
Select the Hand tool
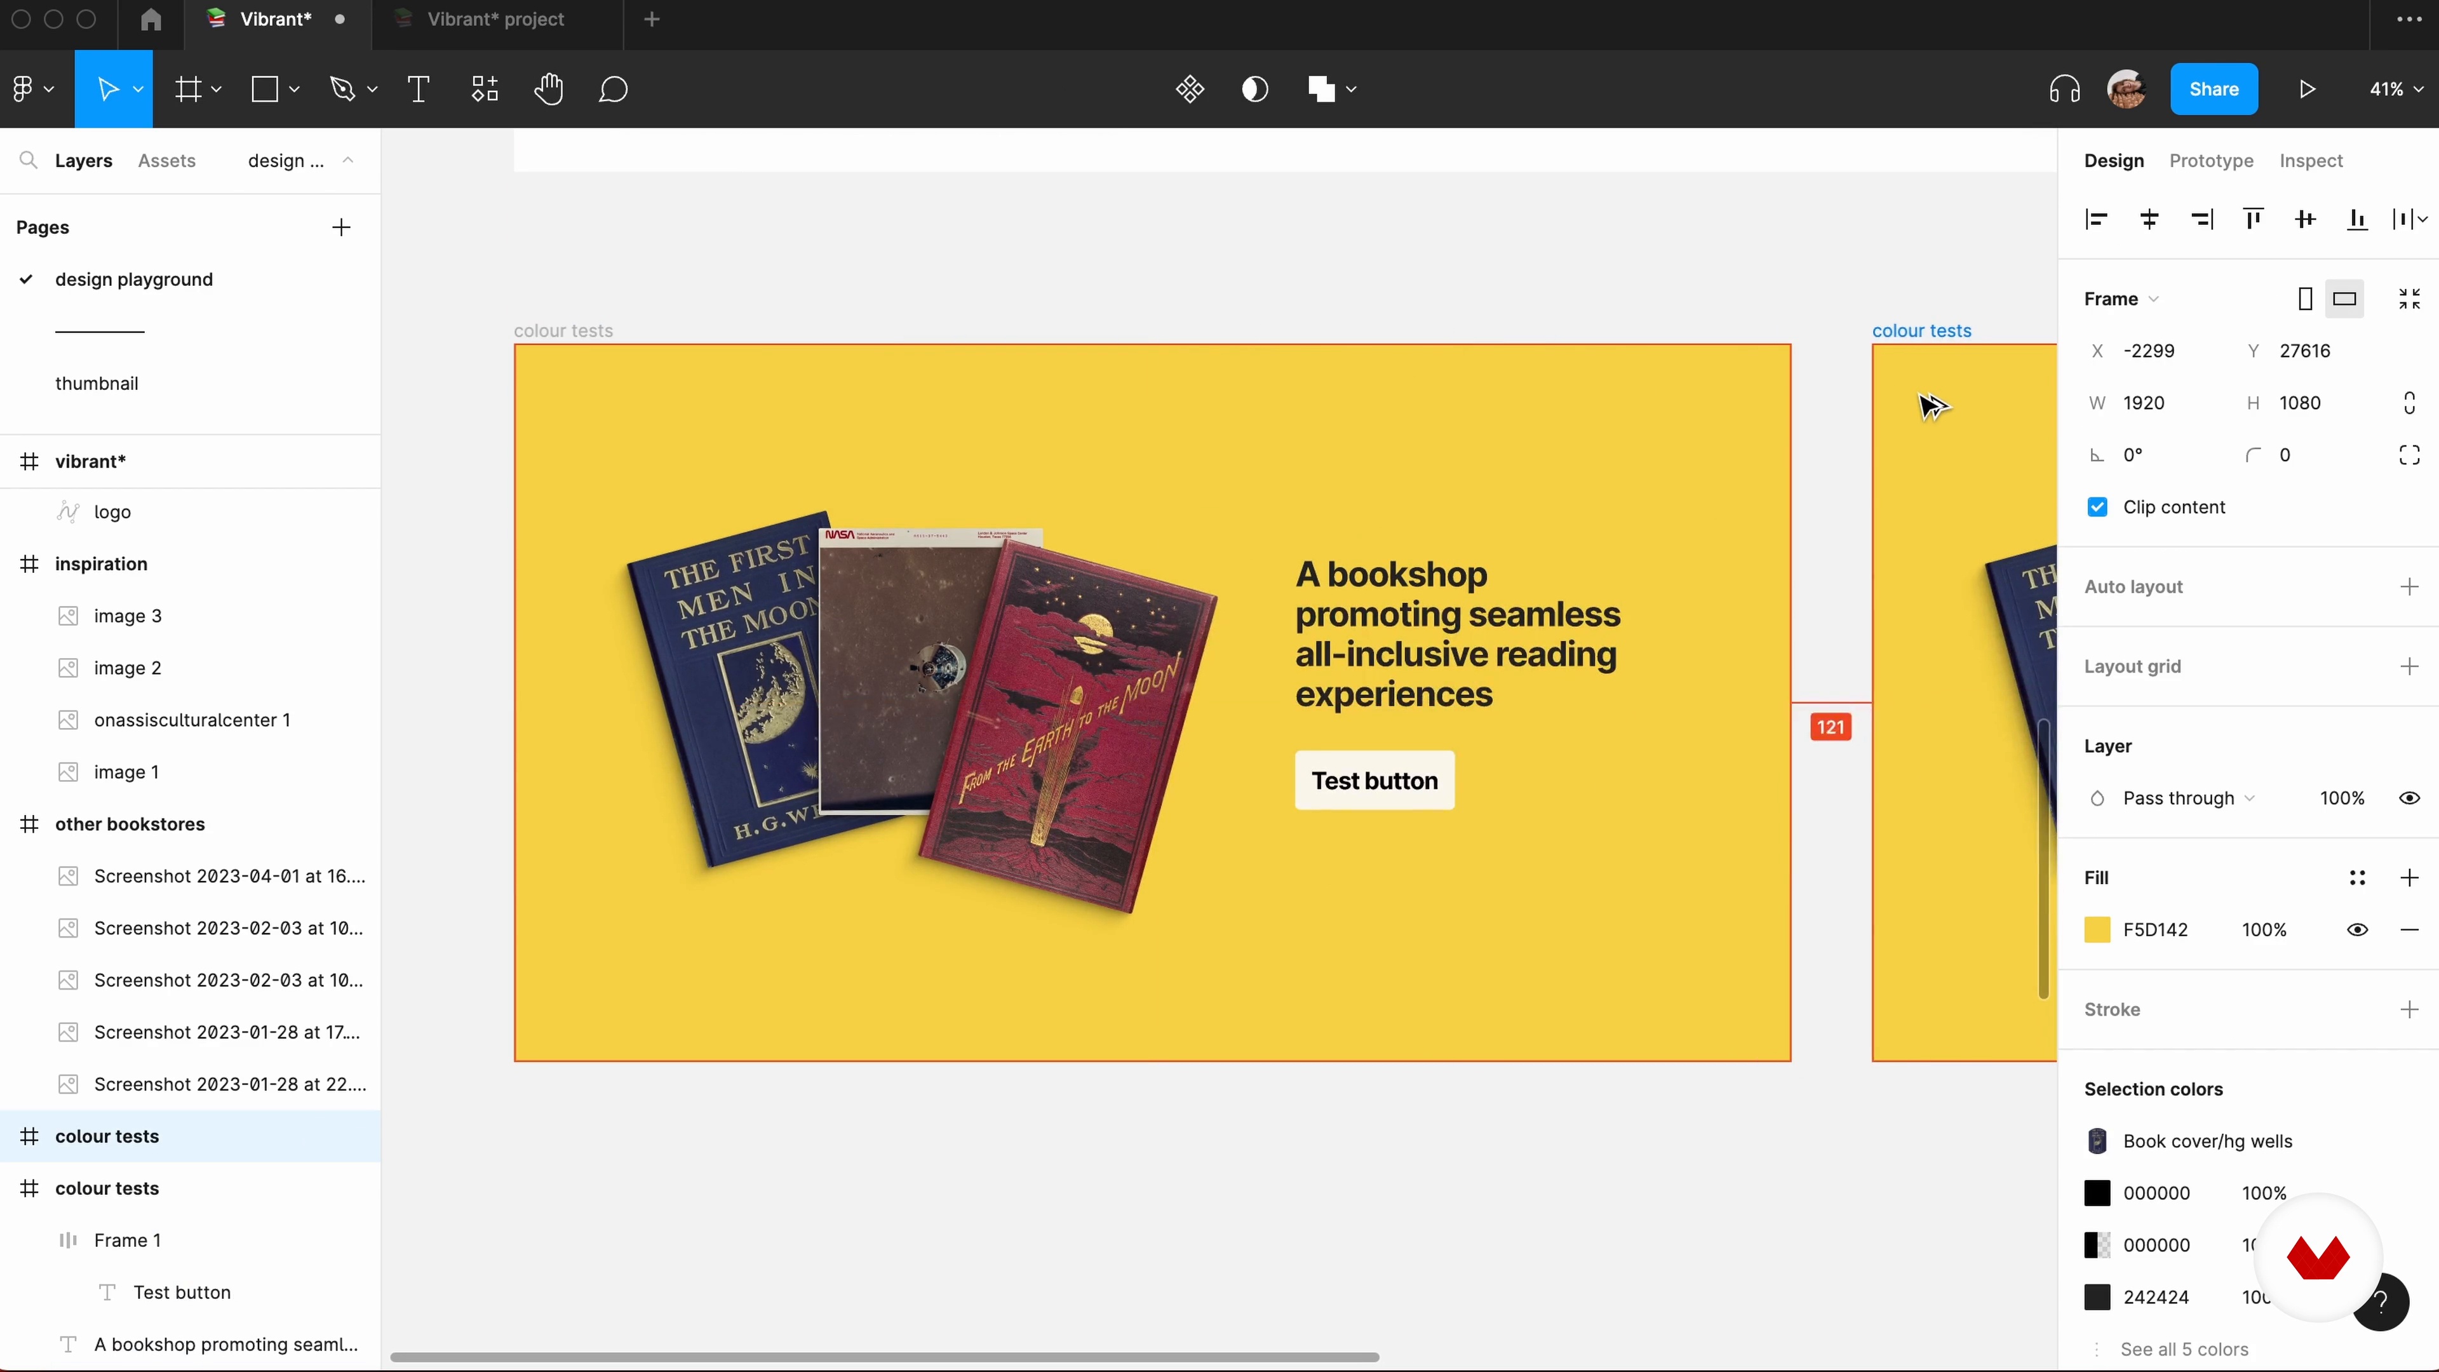[x=548, y=89]
